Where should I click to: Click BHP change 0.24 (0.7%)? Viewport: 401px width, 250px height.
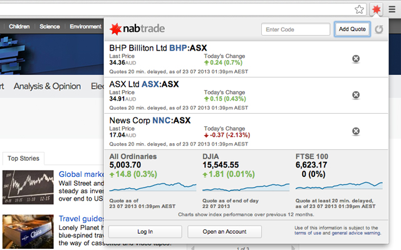click(223, 62)
